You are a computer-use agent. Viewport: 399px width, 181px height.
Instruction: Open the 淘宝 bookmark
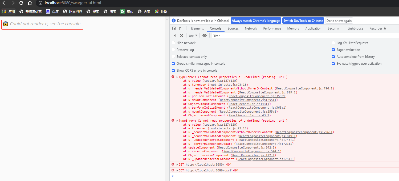point(110,11)
